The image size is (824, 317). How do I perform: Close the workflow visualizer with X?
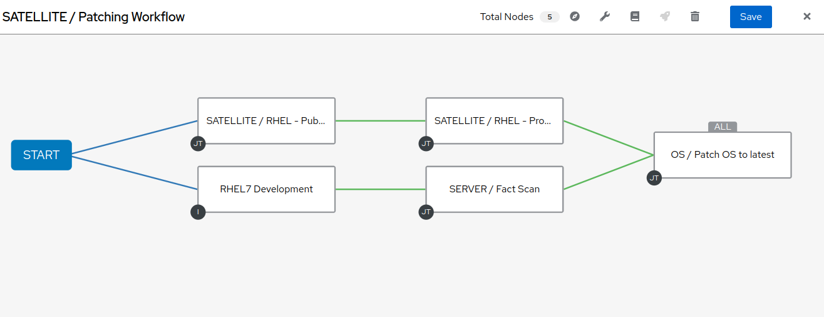click(x=807, y=17)
